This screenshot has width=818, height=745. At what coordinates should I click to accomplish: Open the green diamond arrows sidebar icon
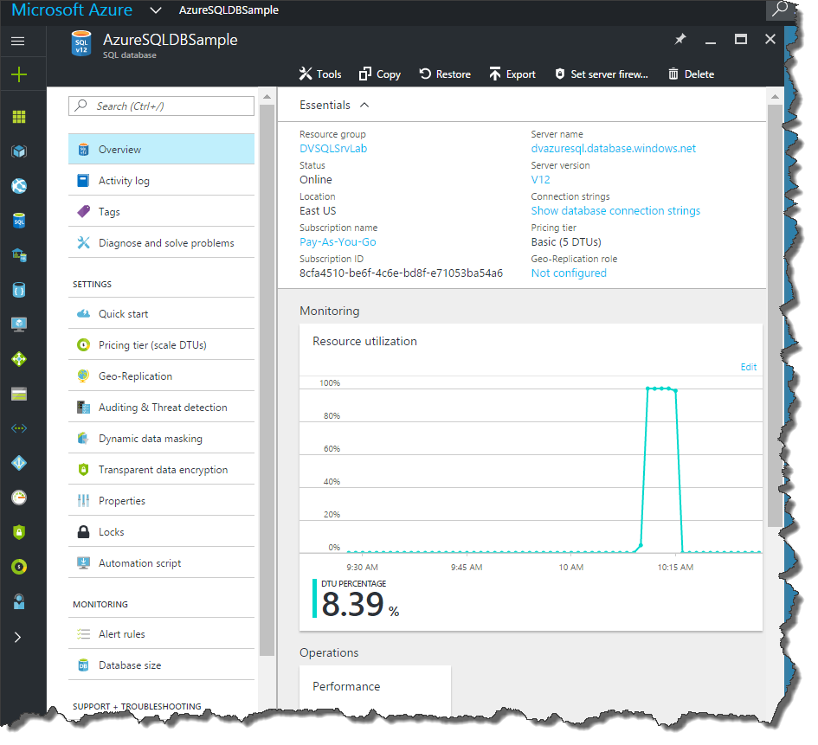coord(19,359)
